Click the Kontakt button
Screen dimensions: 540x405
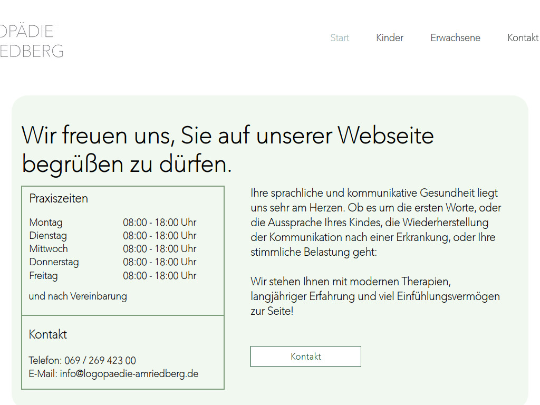[305, 356]
